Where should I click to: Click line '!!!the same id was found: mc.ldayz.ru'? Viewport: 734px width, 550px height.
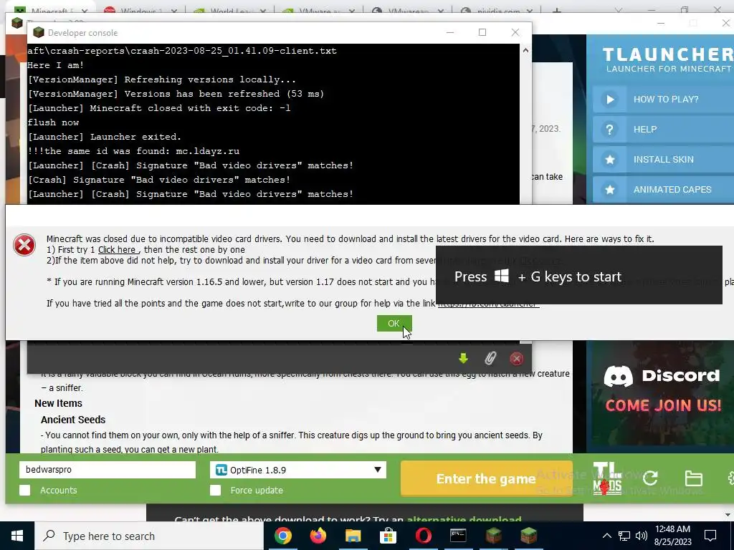pos(133,151)
